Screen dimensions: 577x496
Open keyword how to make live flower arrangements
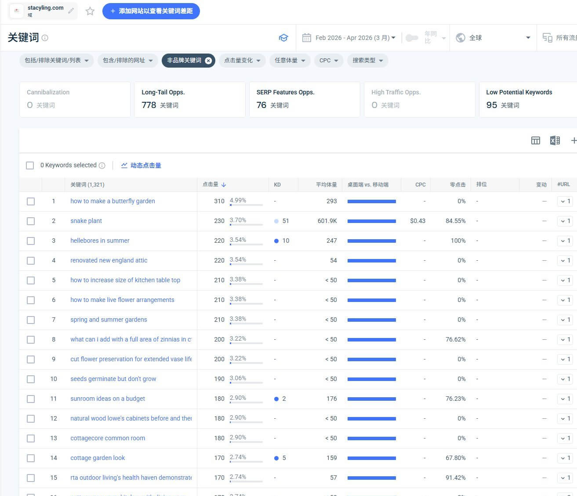[x=122, y=300]
